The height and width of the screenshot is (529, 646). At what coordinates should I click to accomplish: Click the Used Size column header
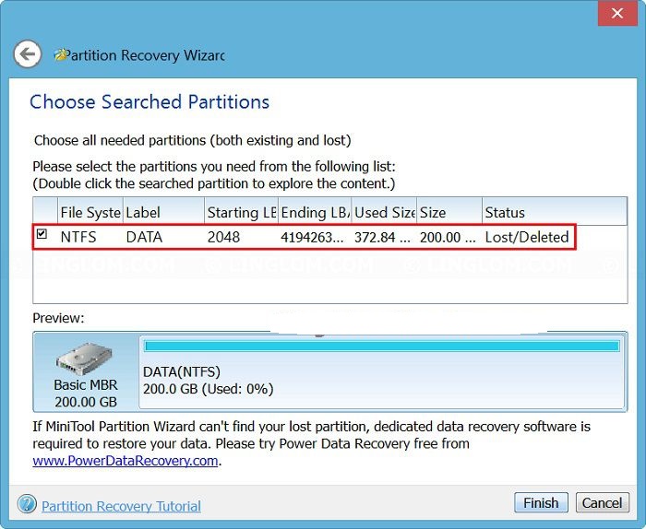click(383, 213)
